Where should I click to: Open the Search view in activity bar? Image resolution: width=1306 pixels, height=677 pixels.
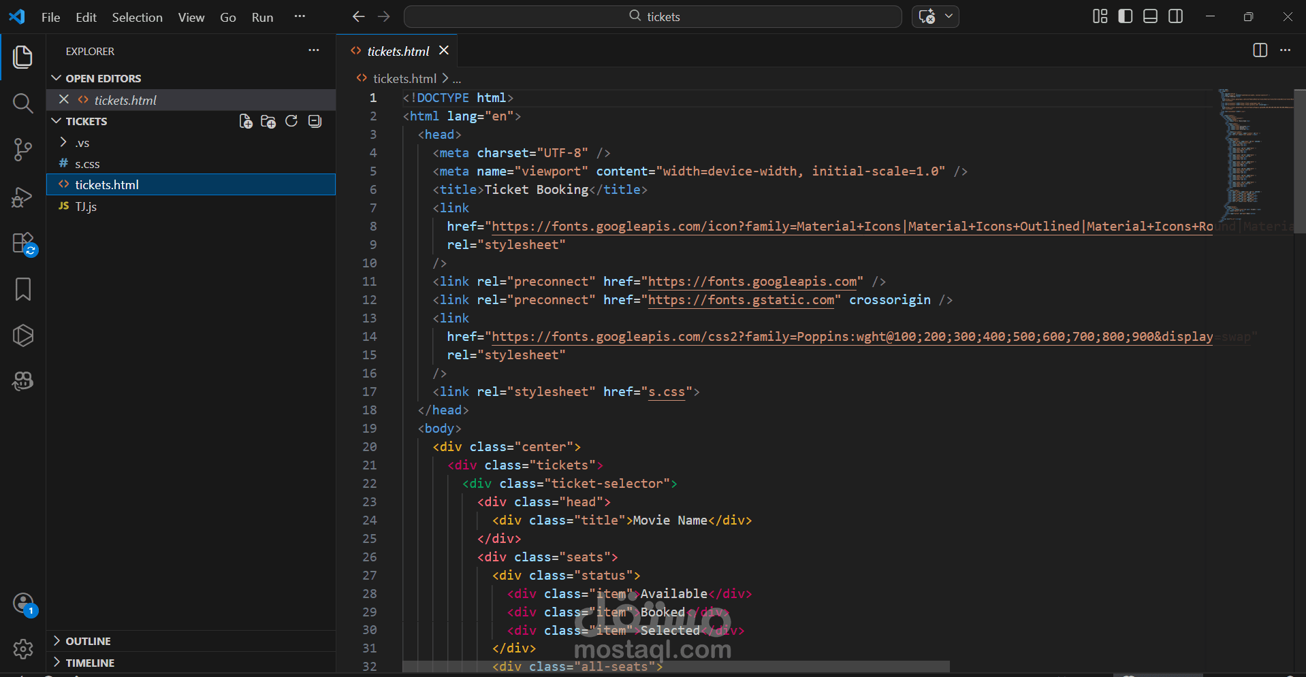click(22, 103)
